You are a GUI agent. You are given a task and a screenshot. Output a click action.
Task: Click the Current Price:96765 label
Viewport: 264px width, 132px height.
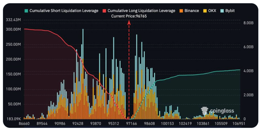tap(129, 16)
